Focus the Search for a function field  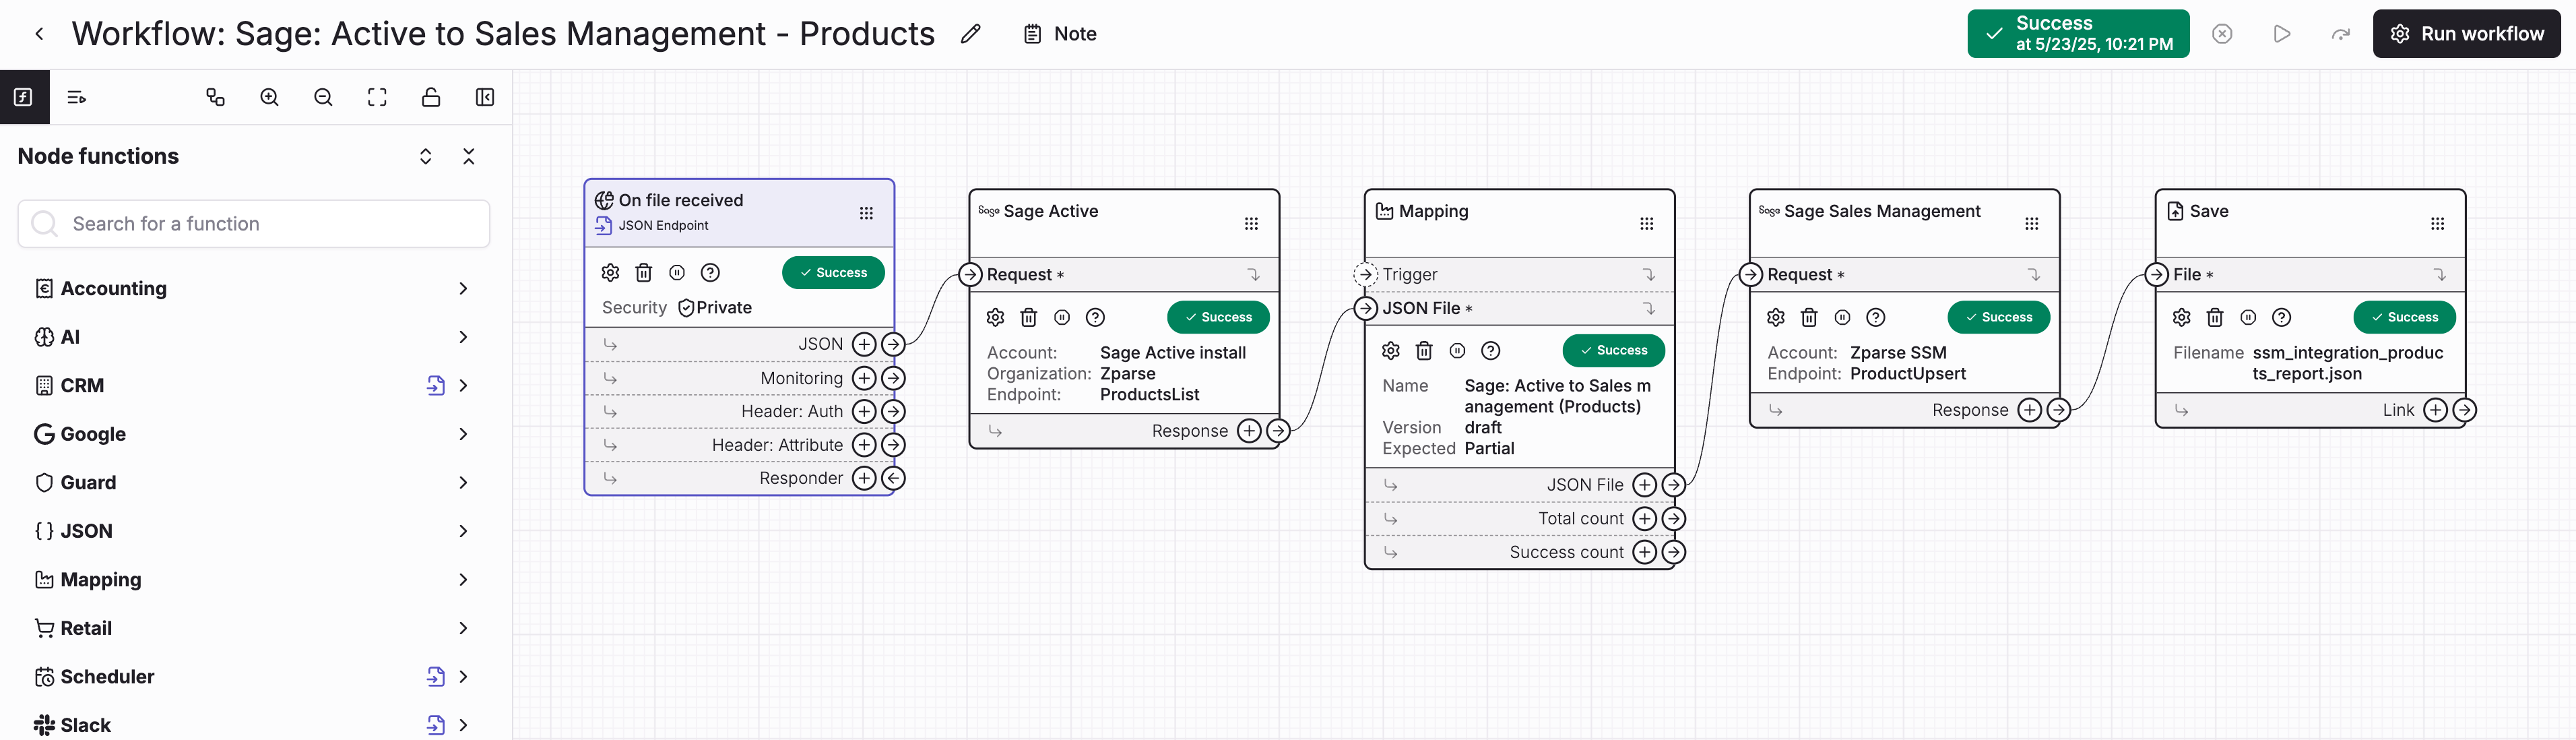tap(254, 224)
